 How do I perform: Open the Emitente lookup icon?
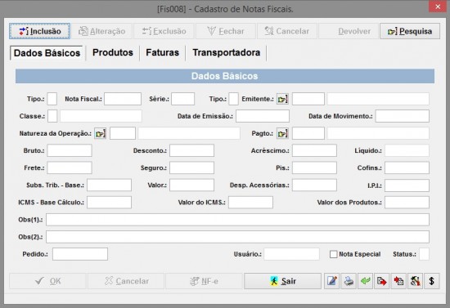click(x=282, y=99)
